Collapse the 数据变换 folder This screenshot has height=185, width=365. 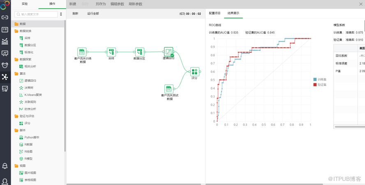[x=16, y=31]
